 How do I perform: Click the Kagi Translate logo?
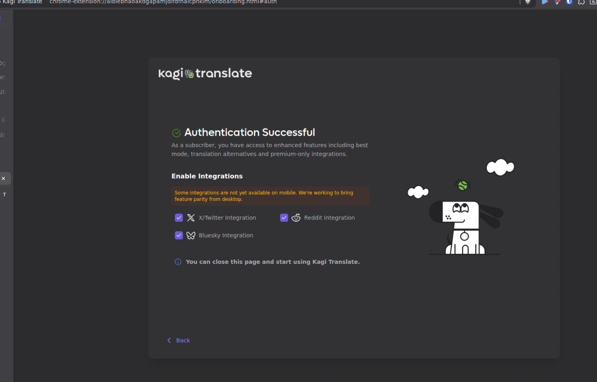pyautogui.click(x=205, y=73)
